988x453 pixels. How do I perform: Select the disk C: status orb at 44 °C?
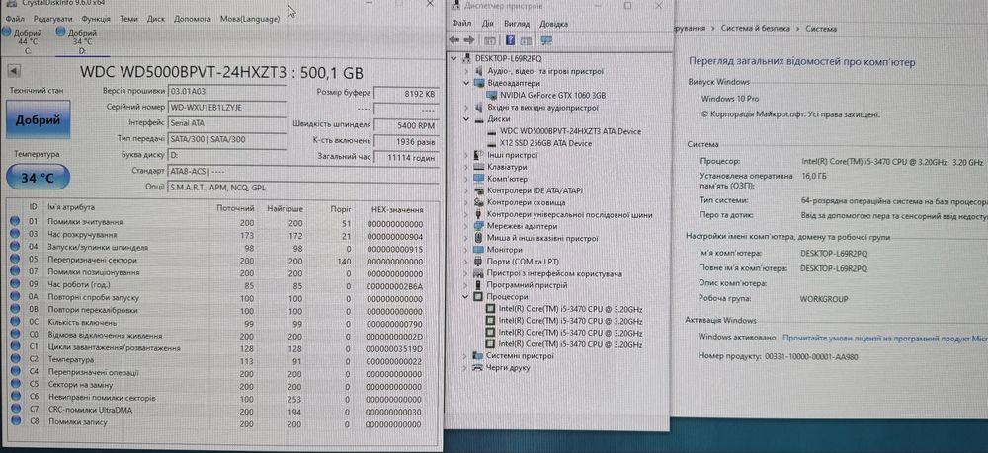click(x=7, y=31)
